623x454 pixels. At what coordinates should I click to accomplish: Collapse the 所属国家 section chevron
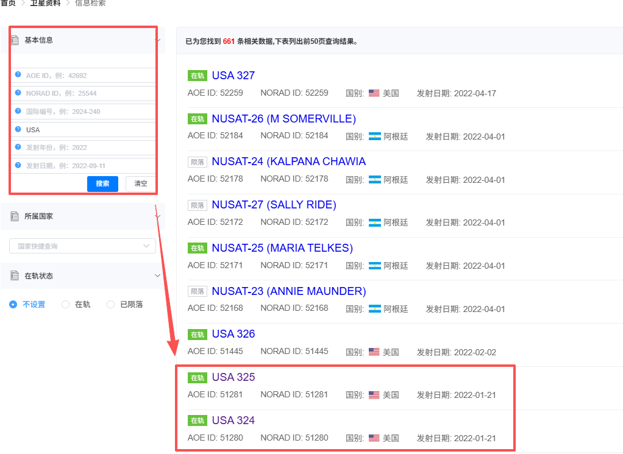point(158,216)
